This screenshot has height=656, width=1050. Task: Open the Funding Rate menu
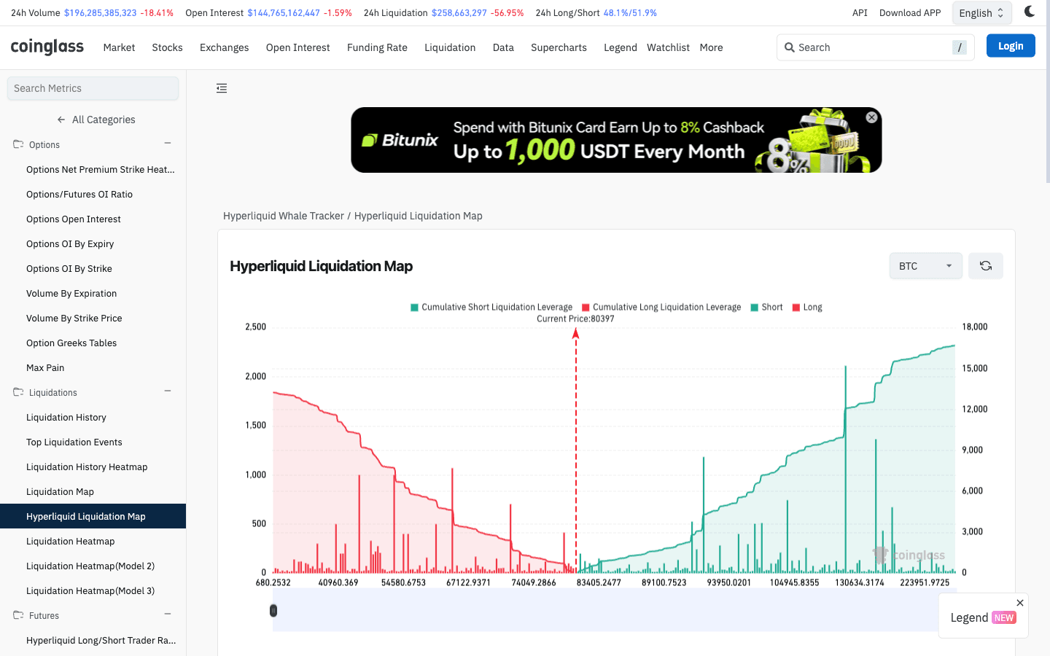(x=377, y=47)
